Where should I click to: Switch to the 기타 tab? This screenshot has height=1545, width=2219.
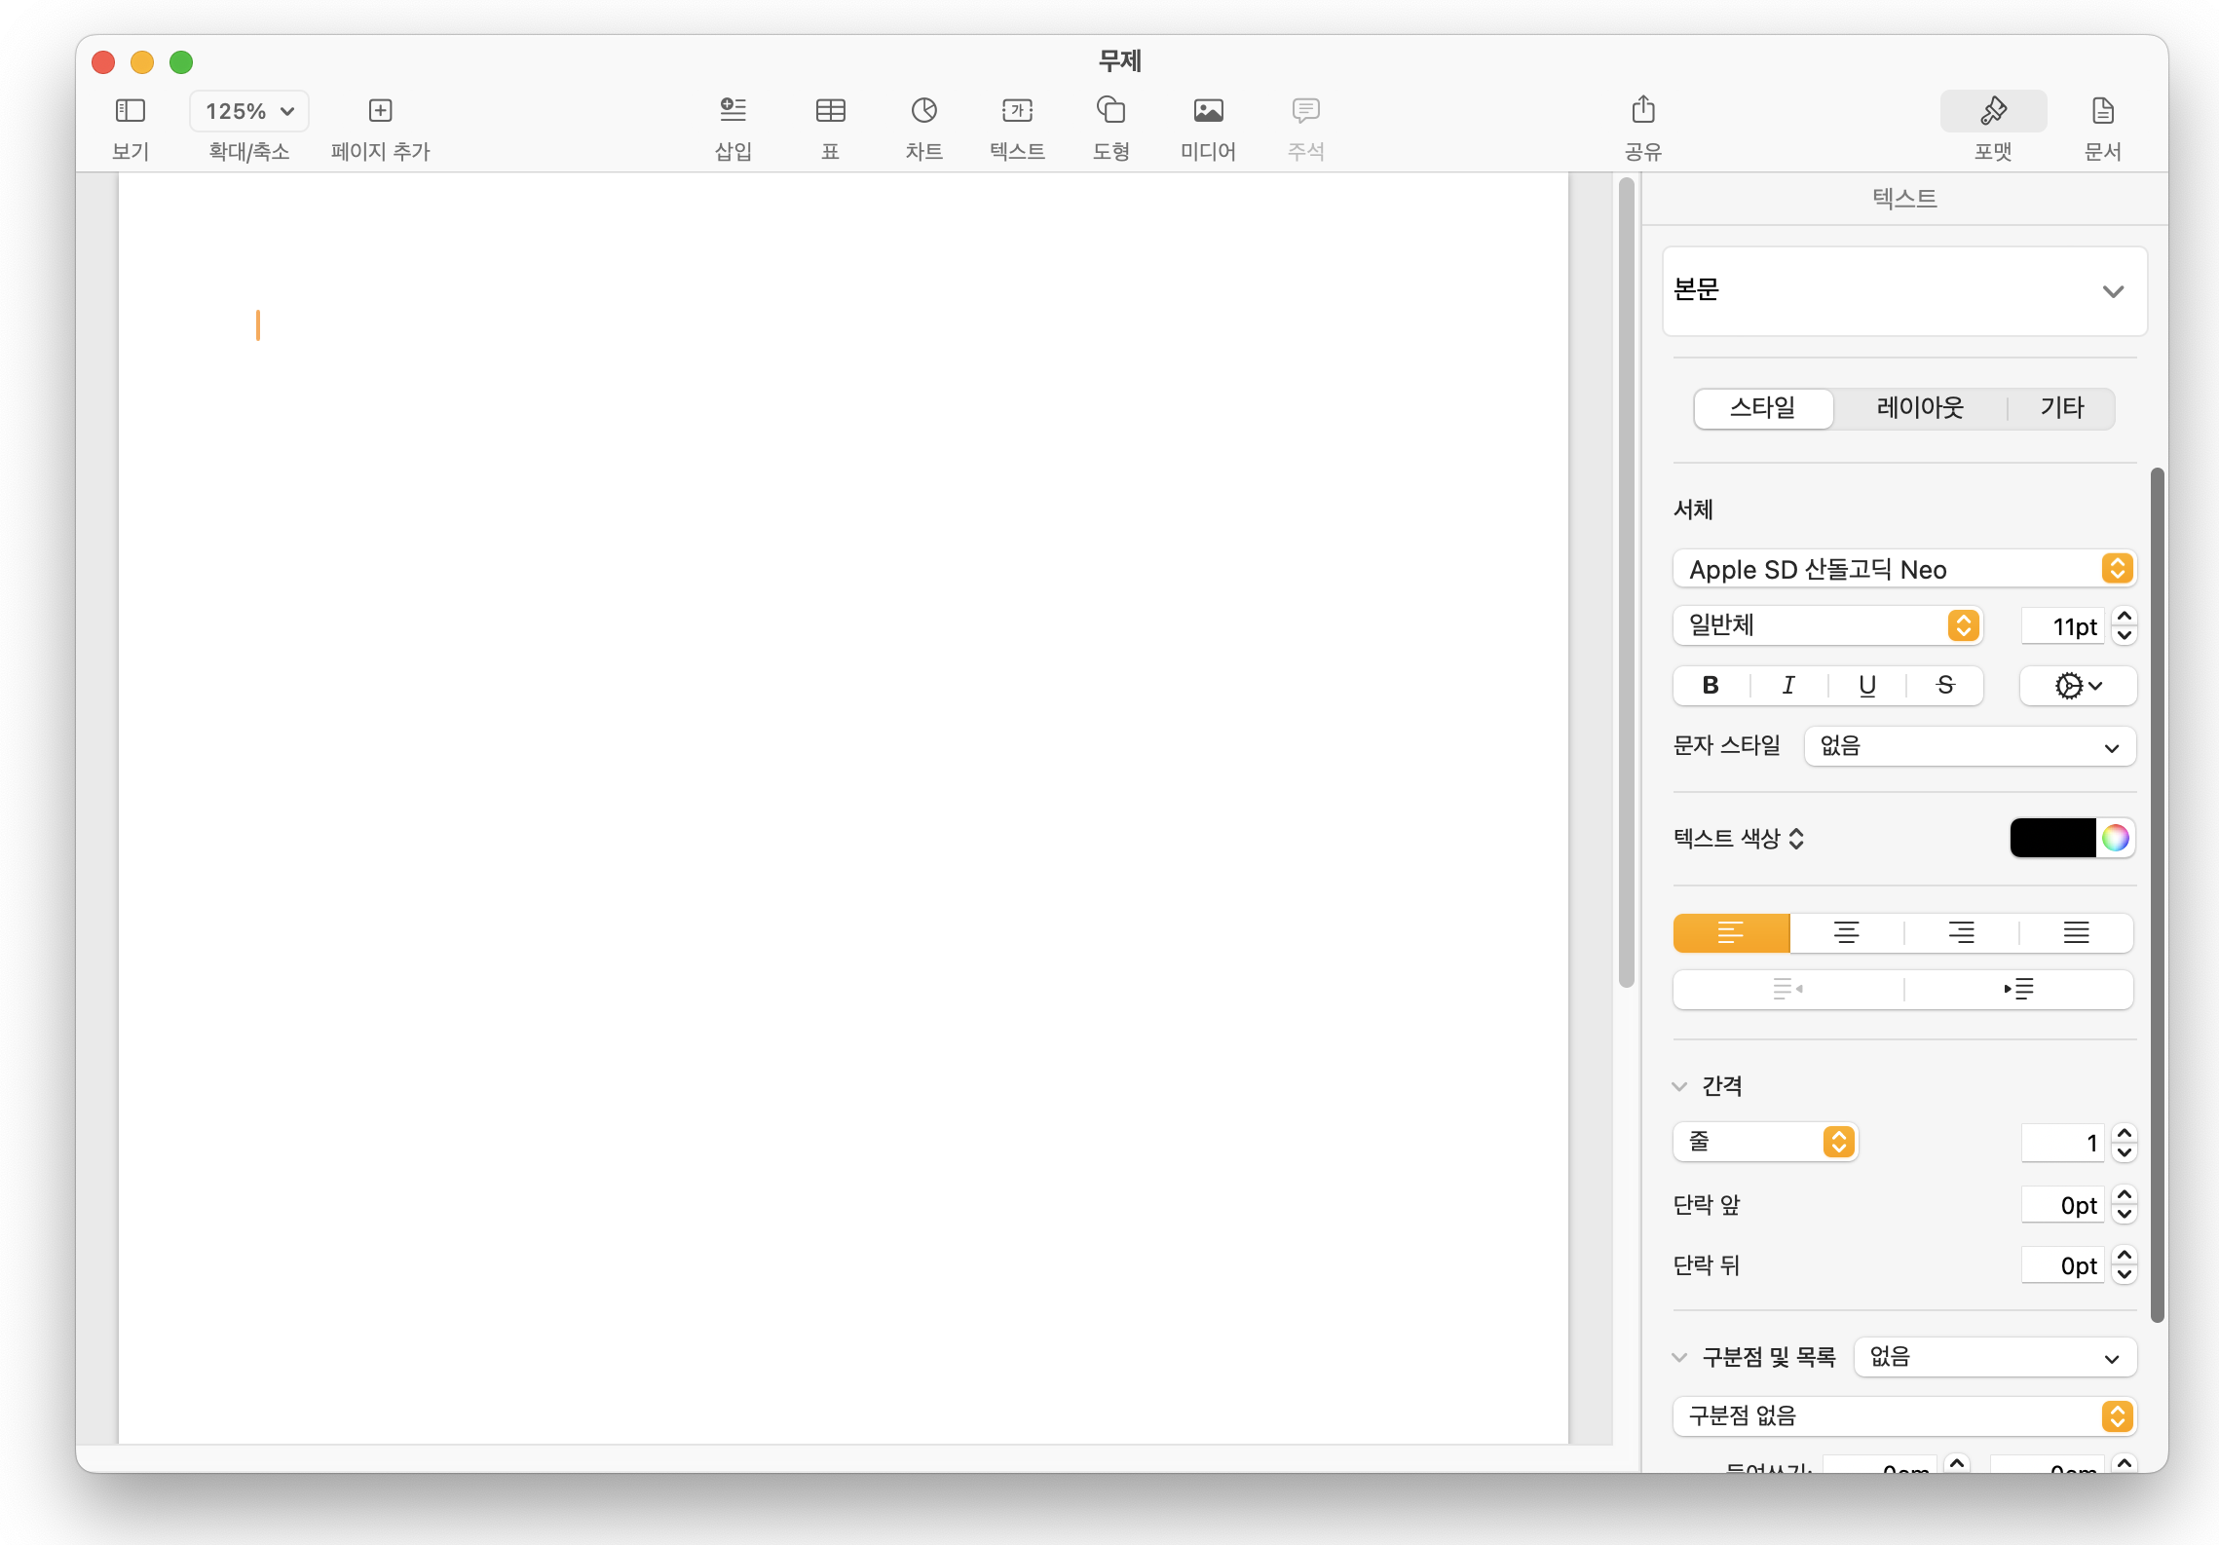tap(2061, 407)
